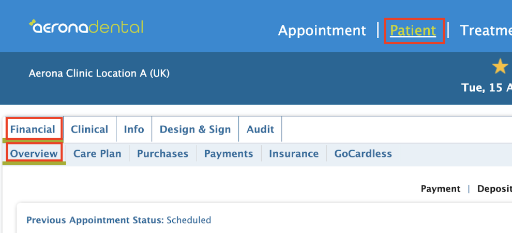The width and height of the screenshot is (512, 233).
Task: Click the Payment action link
Action: coord(441,189)
